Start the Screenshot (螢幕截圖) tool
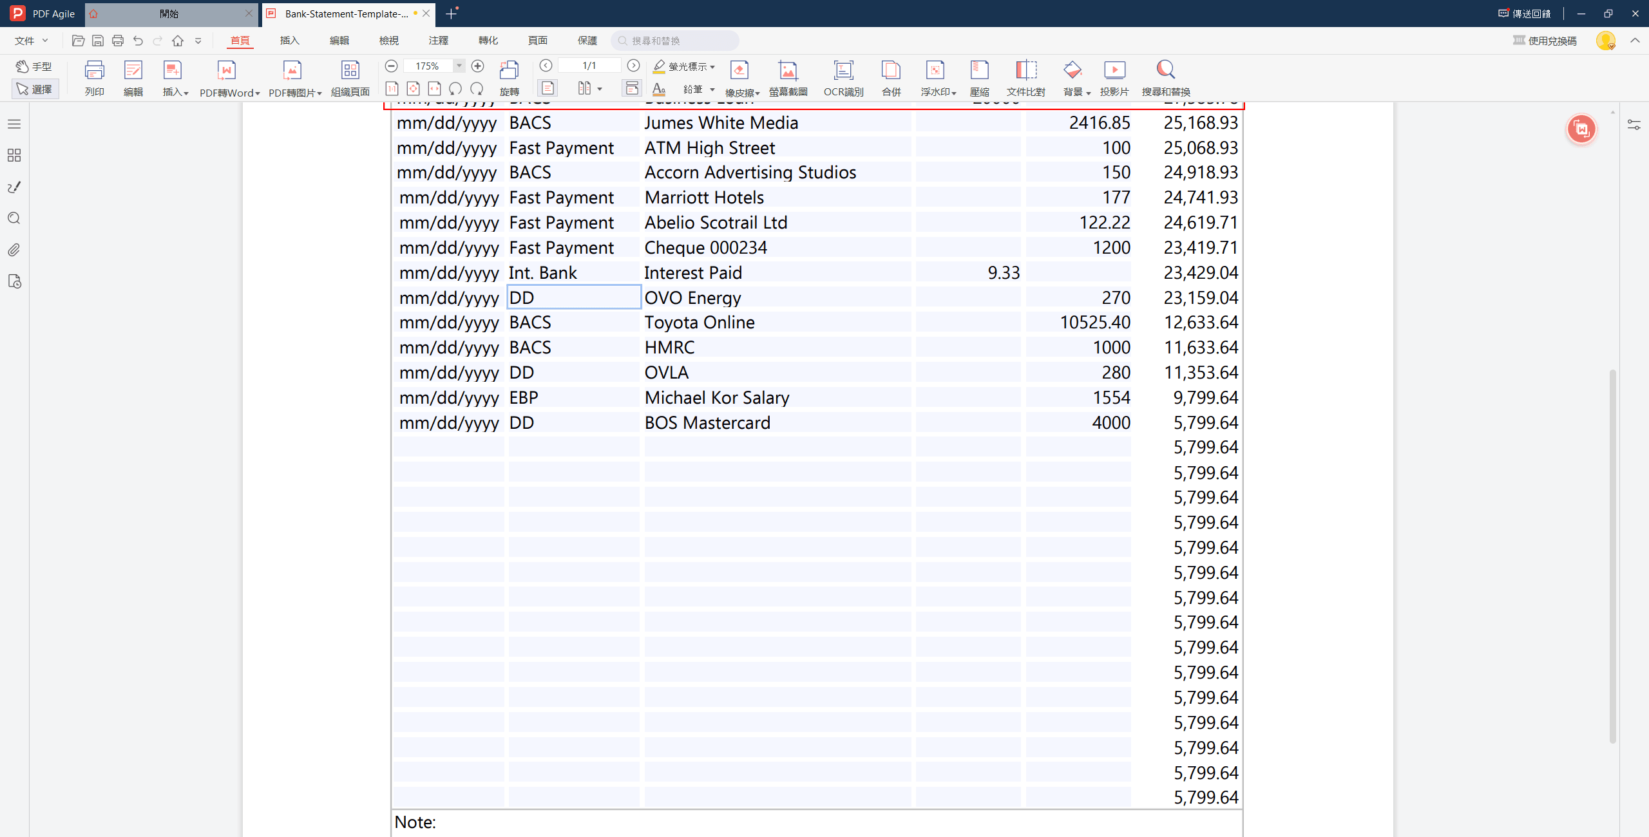The image size is (1649, 837). point(788,78)
